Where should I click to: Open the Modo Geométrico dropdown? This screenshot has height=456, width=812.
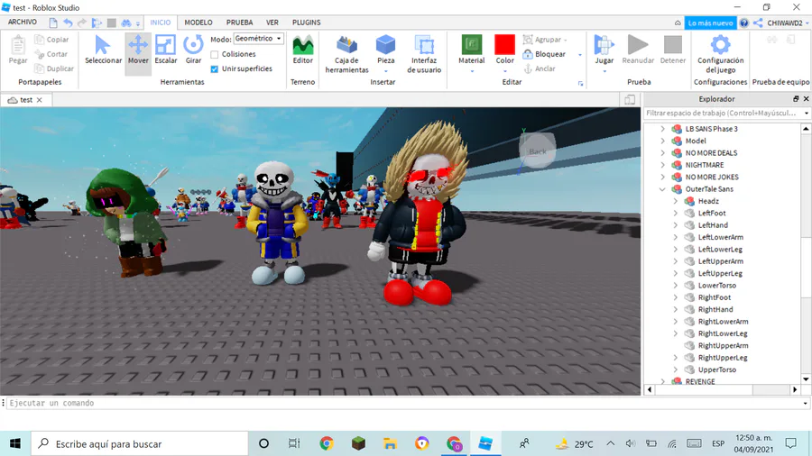coord(258,39)
